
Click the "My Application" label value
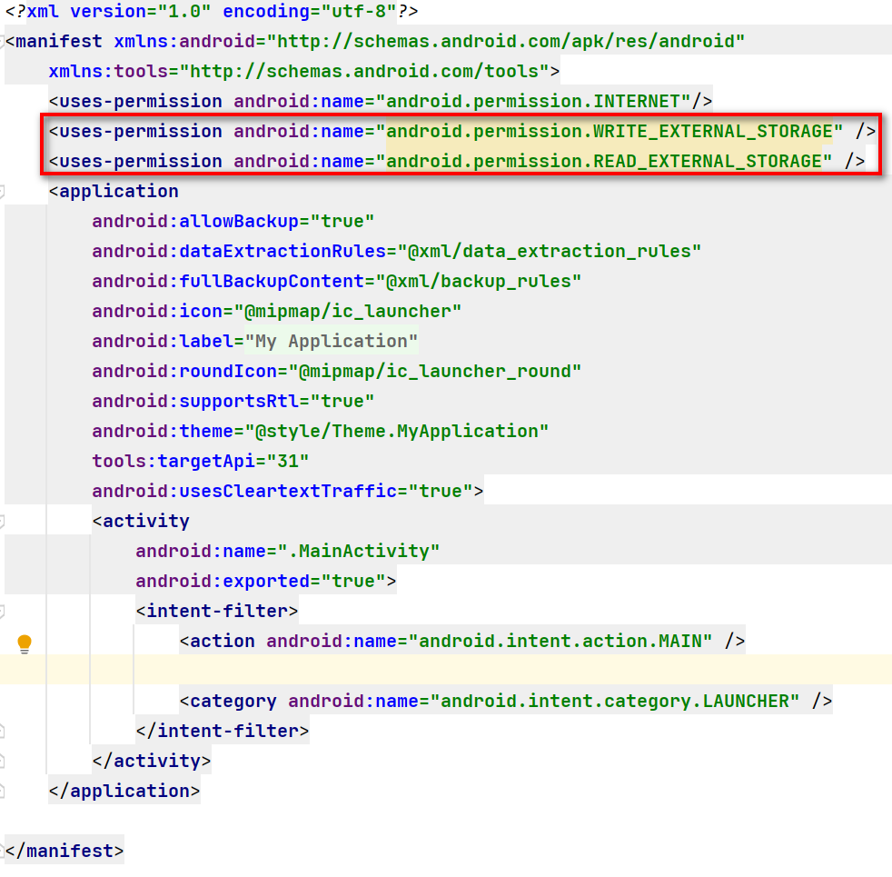(x=332, y=342)
